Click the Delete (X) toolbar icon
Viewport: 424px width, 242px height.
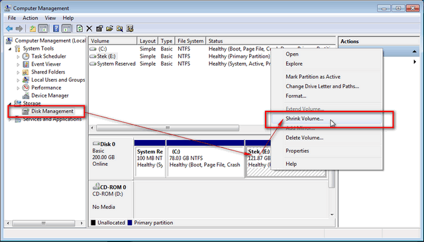[x=89, y=29]
